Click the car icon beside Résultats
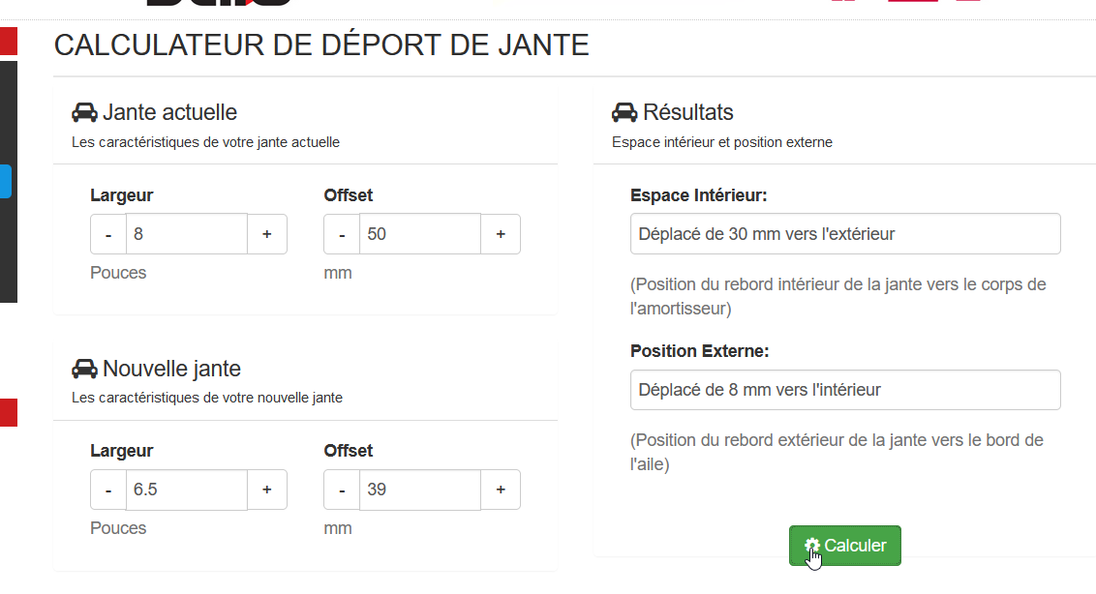This screenshot has height=594, width=1096. (624, 112)
